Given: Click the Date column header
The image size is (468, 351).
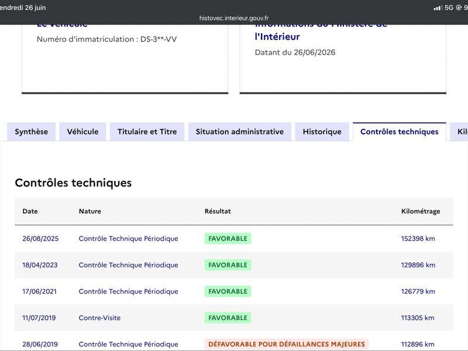Looking at the screenshot, I should point(30,211).
